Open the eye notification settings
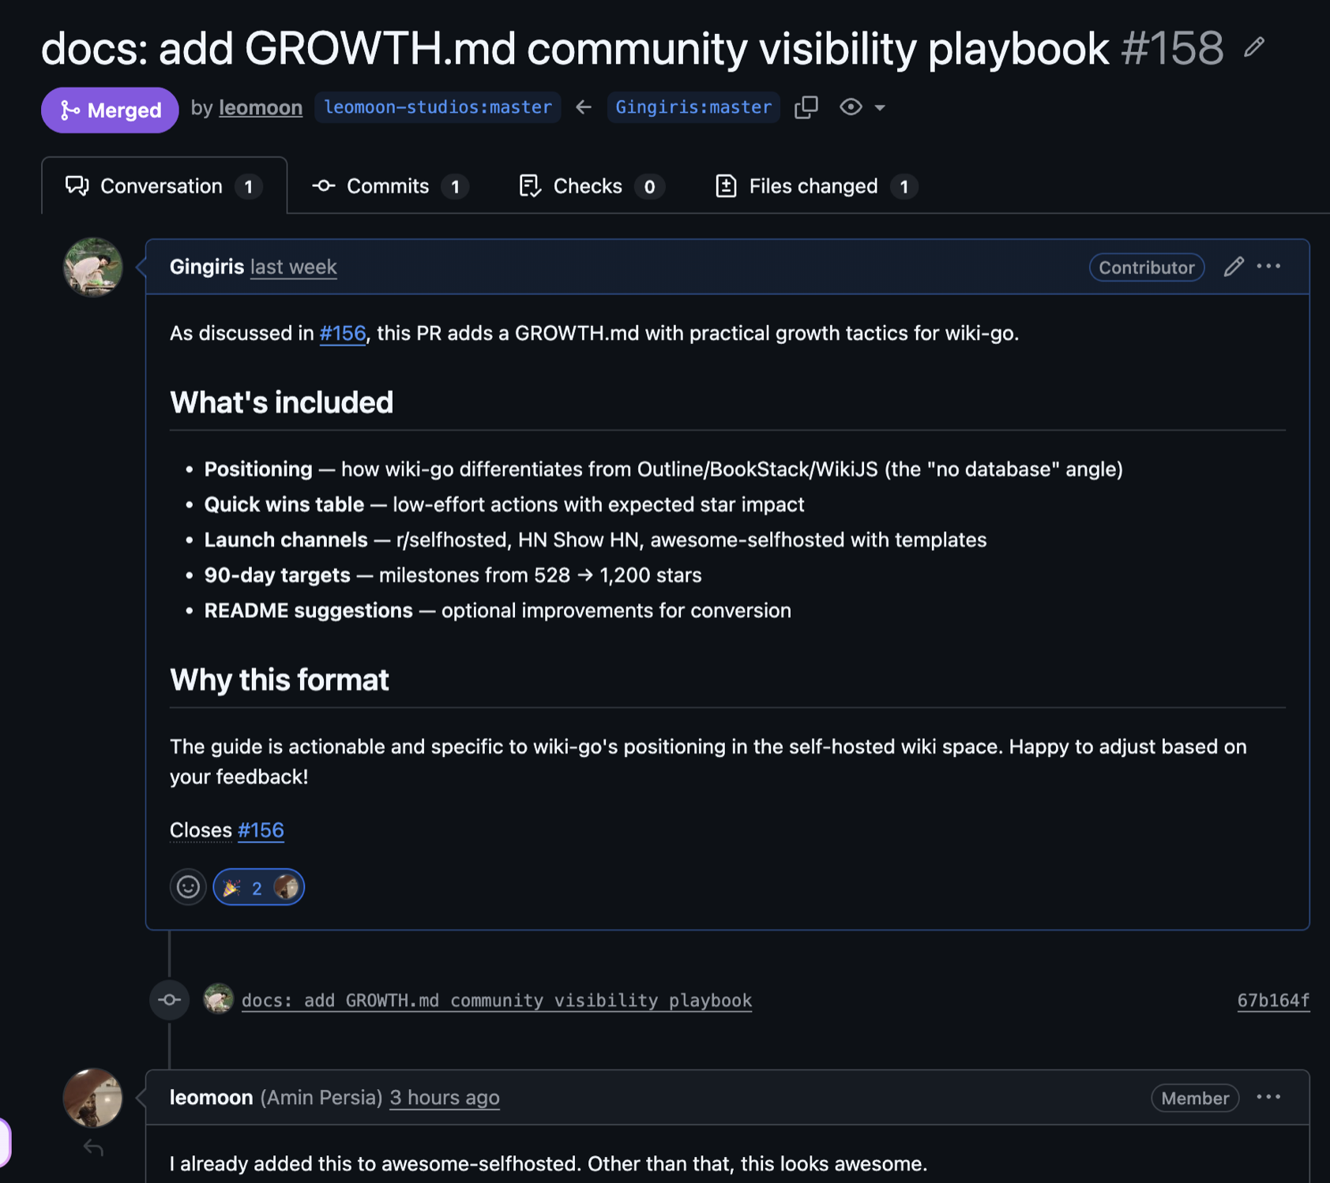1330x1183 pixels. pos(851,107)
